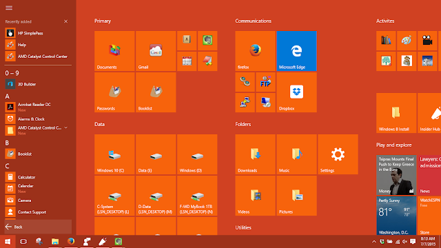Expand the hamburger menu at top left

coord(9,8)
